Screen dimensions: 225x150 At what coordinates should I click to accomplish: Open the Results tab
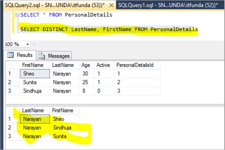[20, 55]
